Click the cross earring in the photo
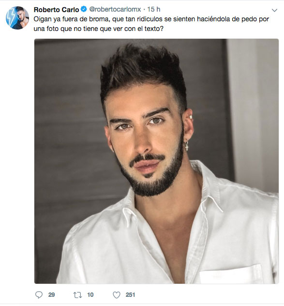 [x=187, y=145]
